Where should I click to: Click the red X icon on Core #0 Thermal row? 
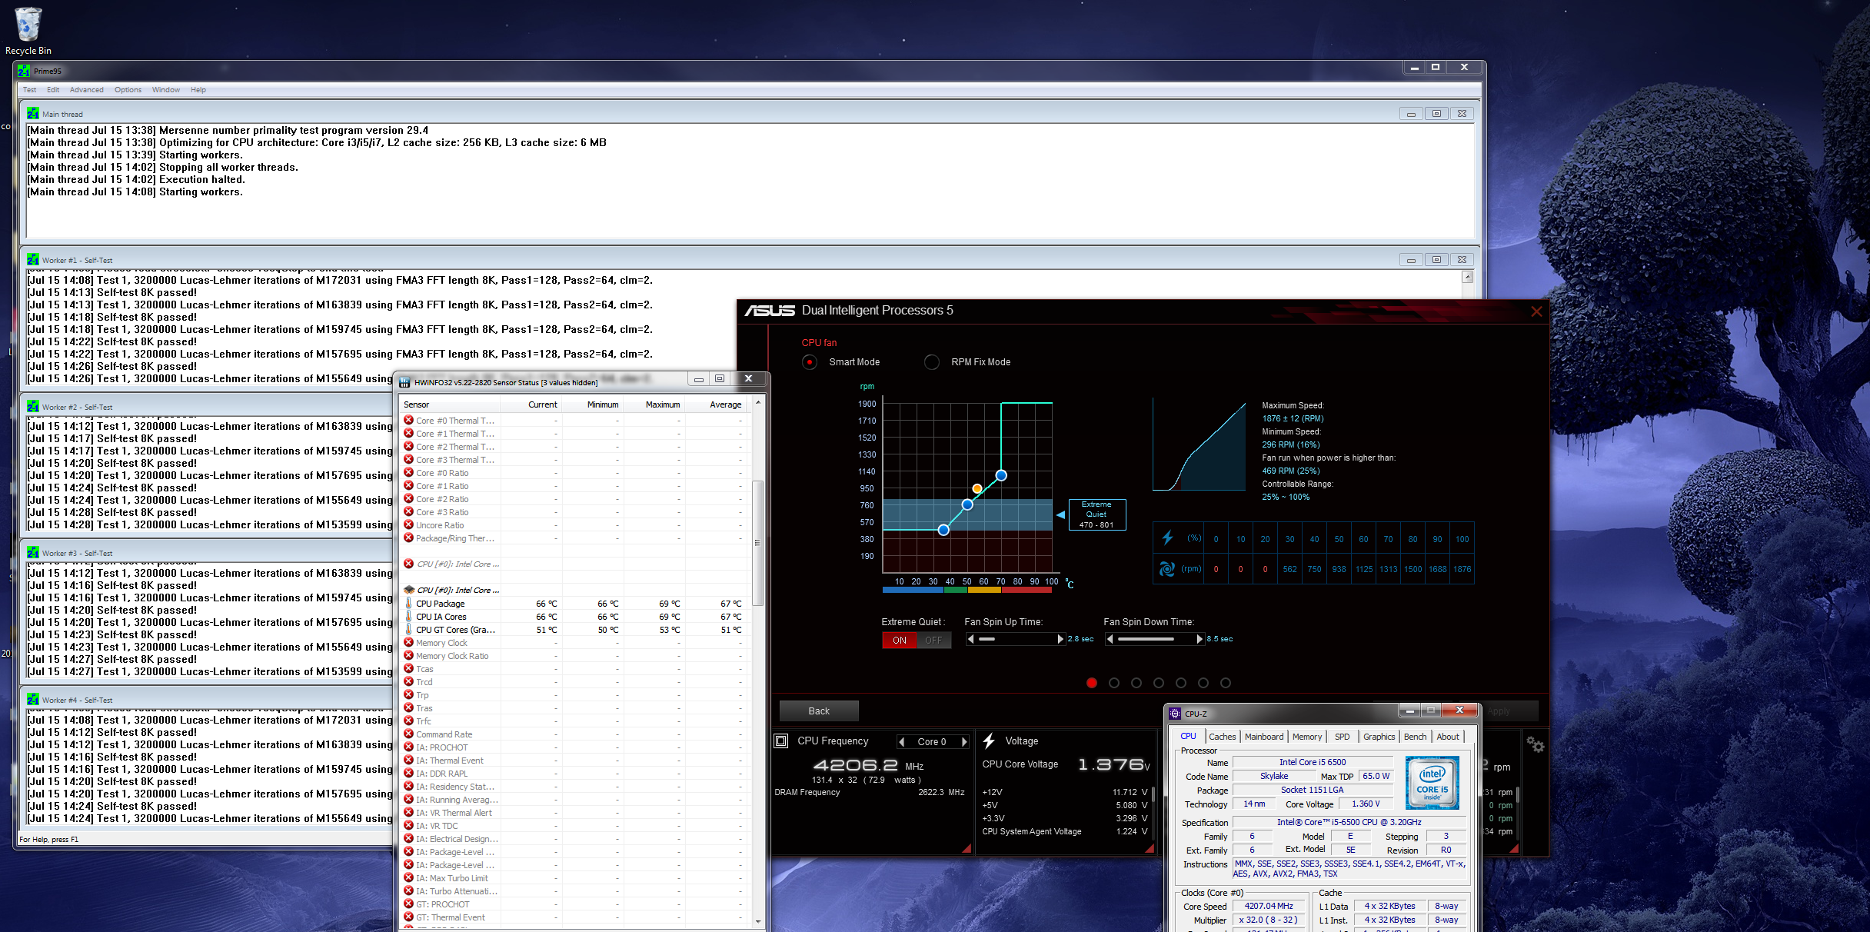(x=408, y=420)
